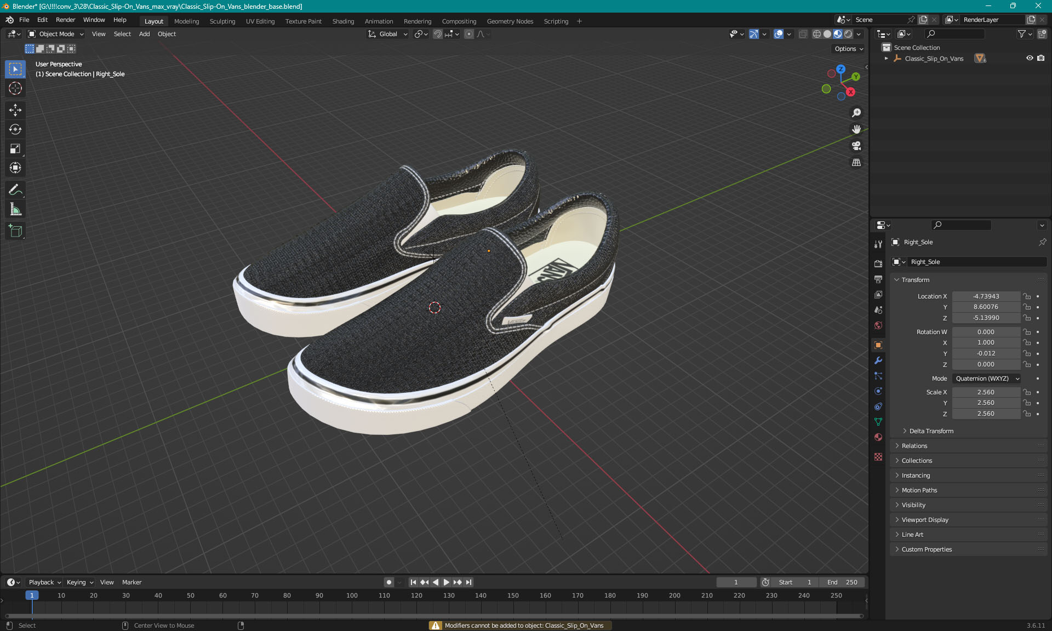Open the Material properties tab

[878, 437]
